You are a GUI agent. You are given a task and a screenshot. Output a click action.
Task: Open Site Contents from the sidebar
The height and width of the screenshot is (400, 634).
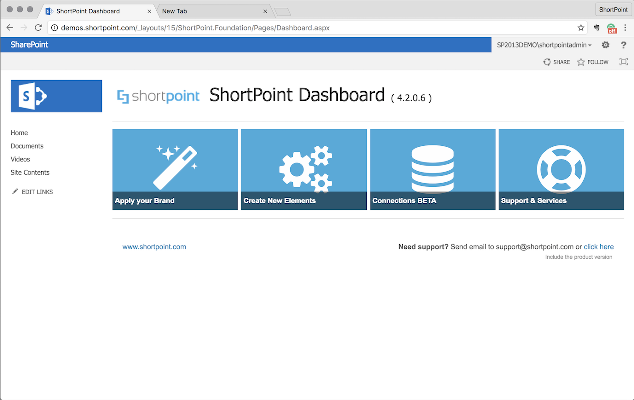pos(30,172)
